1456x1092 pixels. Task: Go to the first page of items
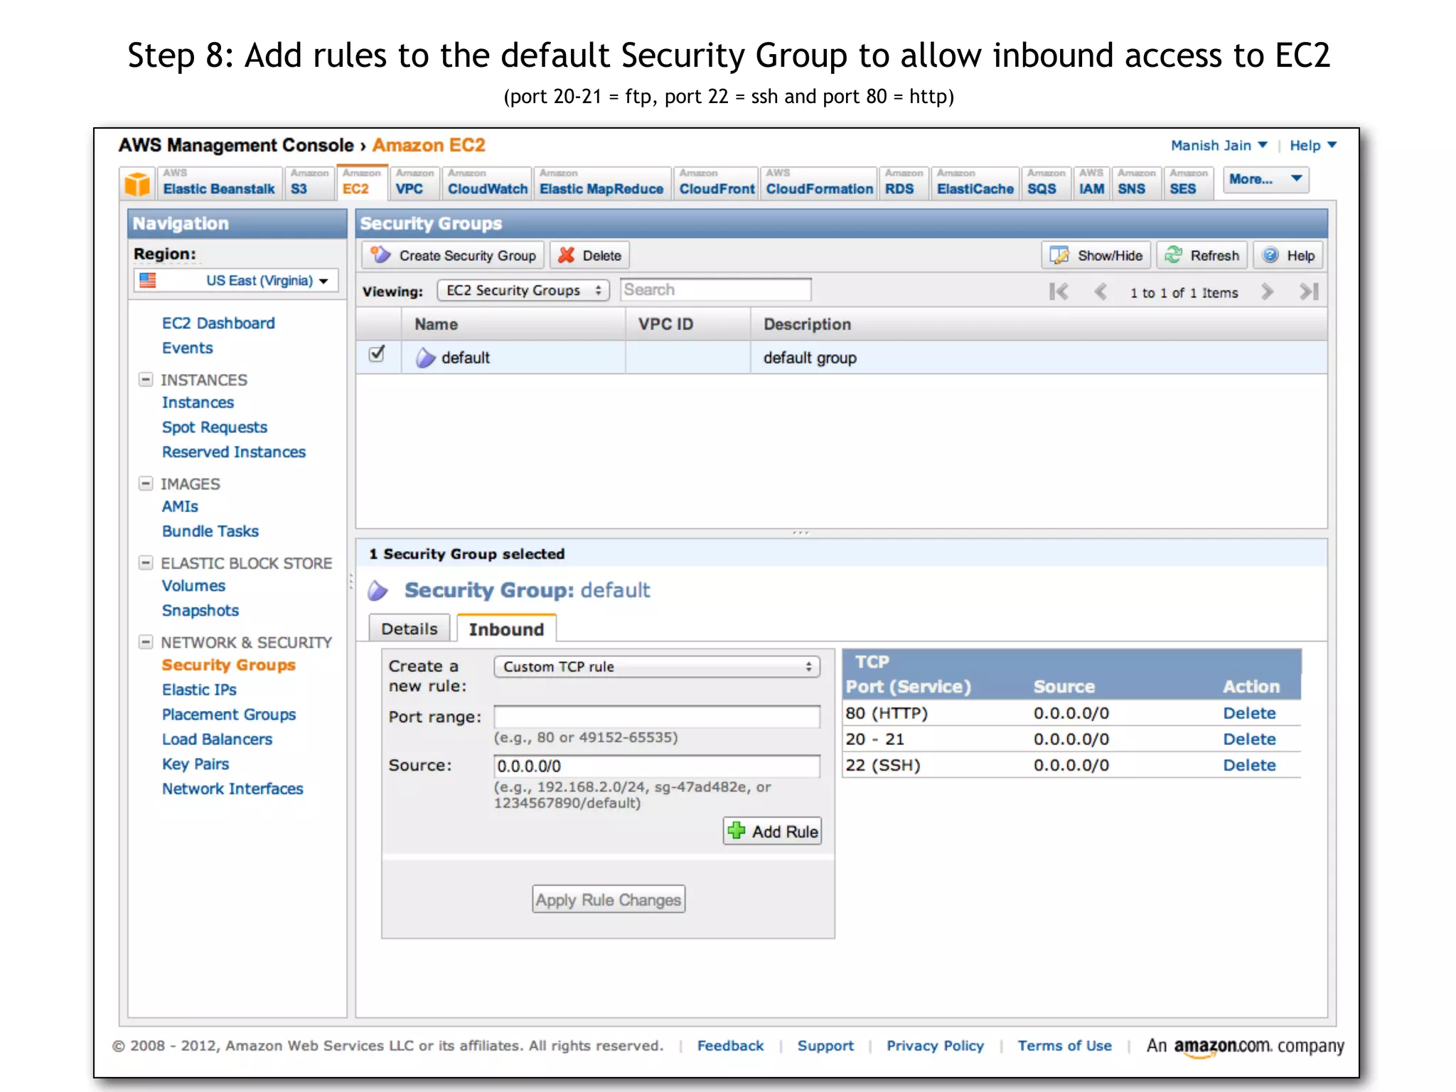click(1059, 291)
